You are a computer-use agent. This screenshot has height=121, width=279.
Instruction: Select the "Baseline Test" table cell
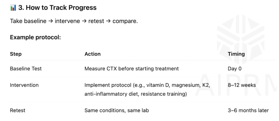26,69
